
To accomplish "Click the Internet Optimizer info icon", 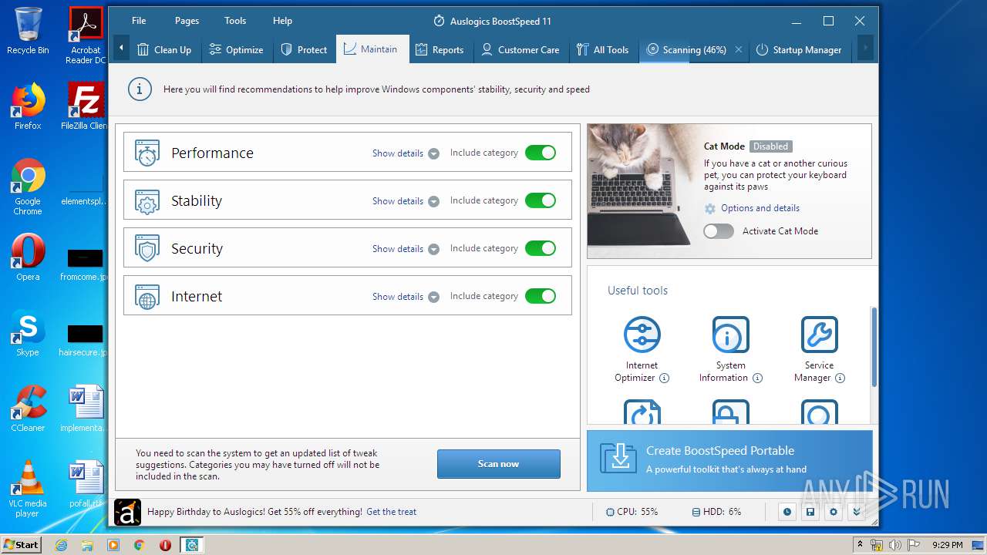I will point(664,378).
